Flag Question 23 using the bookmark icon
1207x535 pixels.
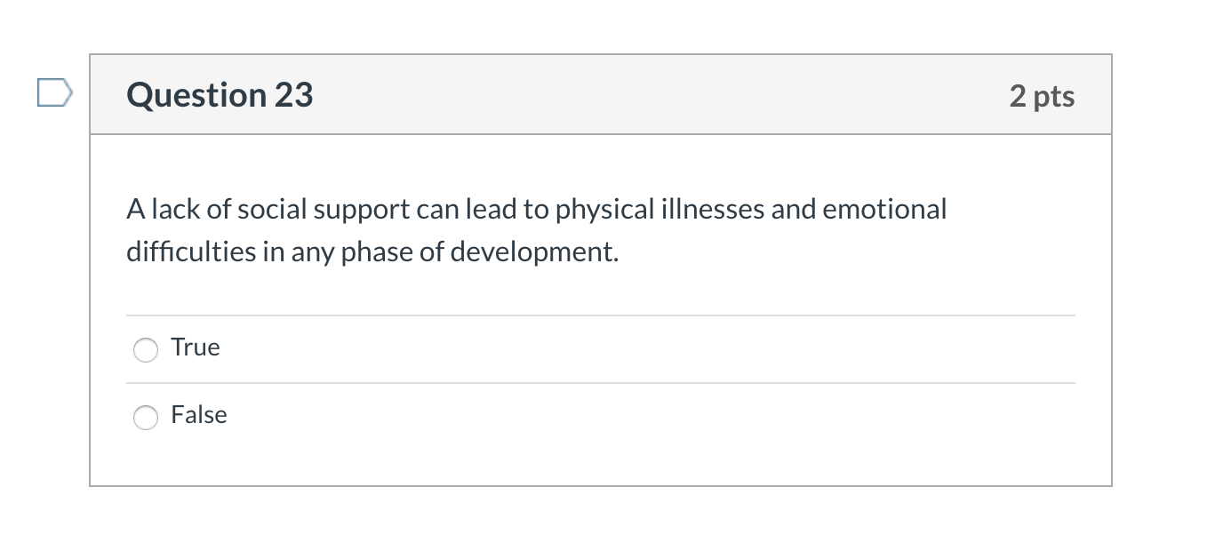click(x=53, y=92)
